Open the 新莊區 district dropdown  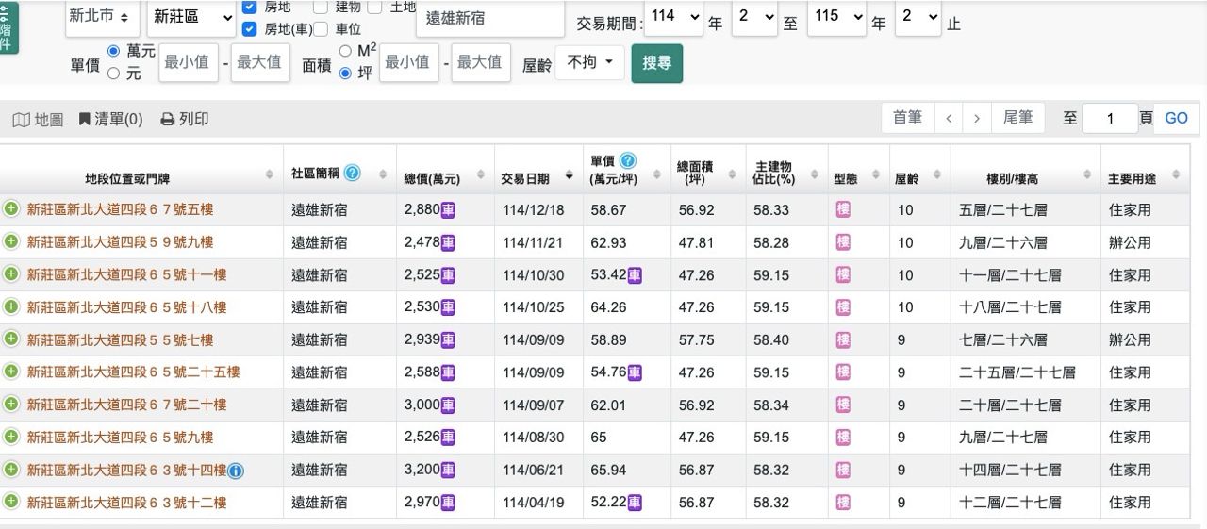(x=192, y=17)
